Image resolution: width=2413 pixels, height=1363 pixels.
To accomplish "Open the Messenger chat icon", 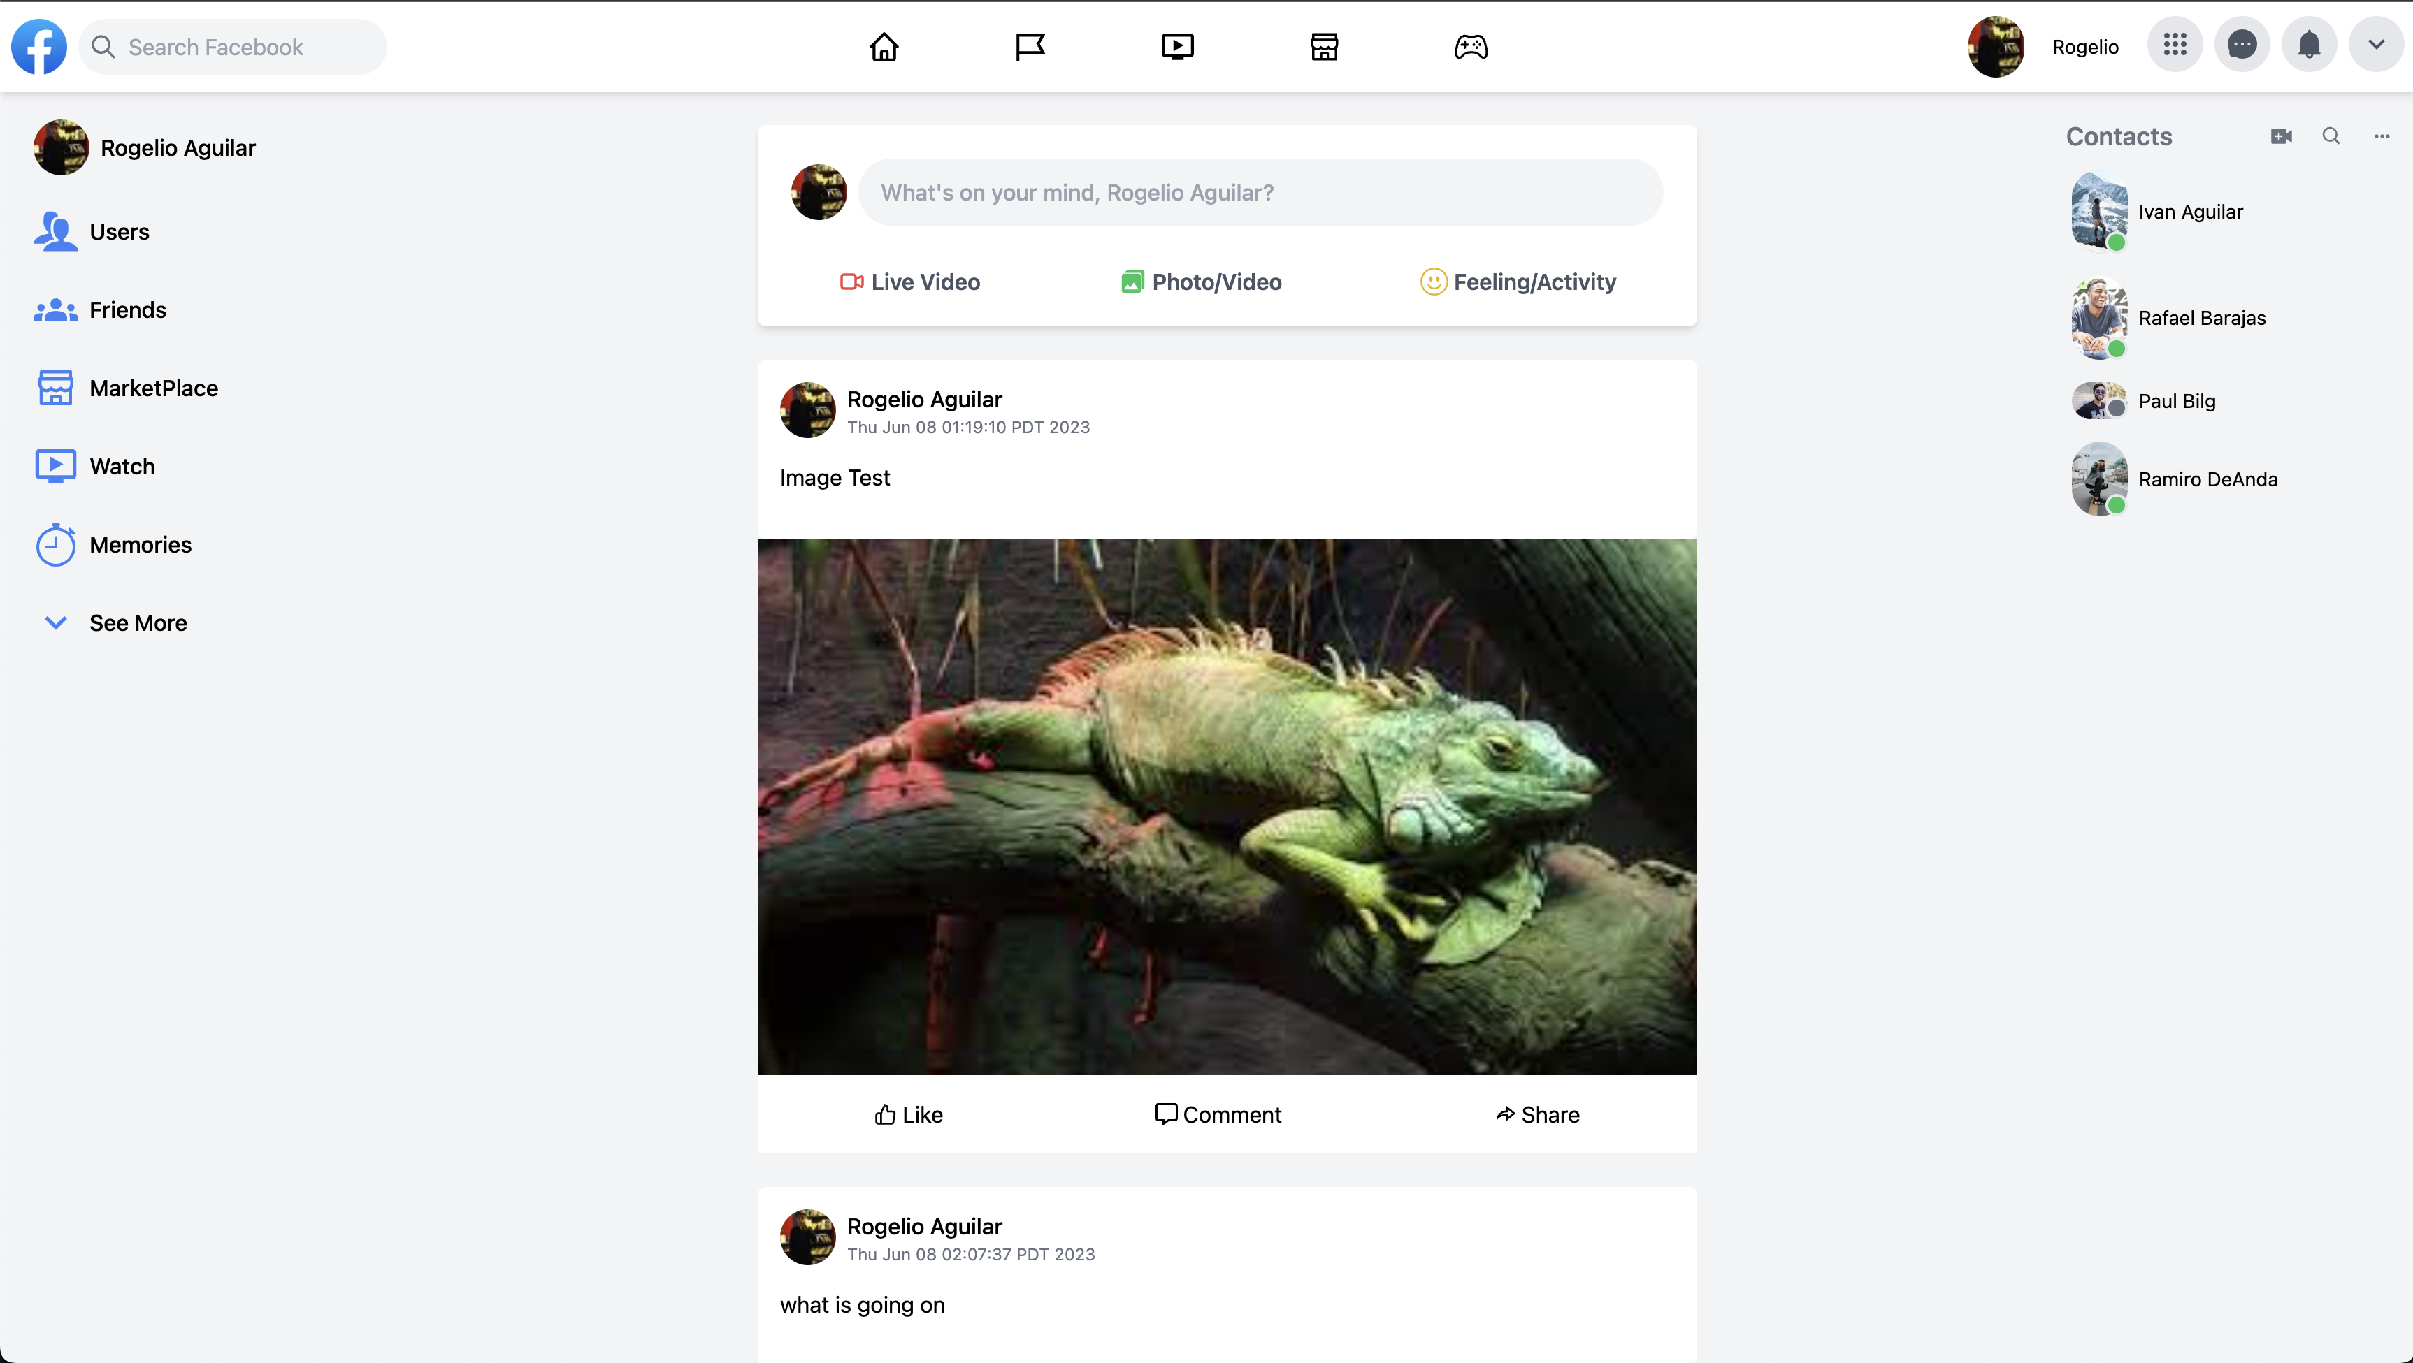I will (2242, 45).
